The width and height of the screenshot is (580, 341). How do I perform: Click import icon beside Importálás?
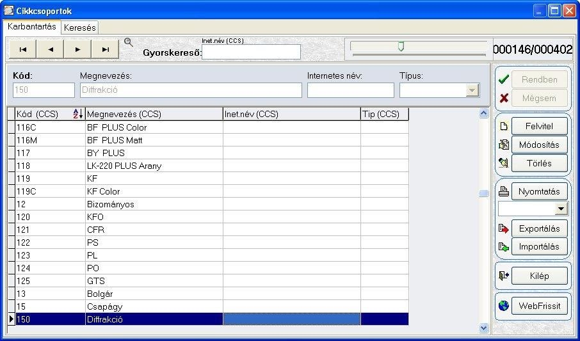(x=503, y=247)
